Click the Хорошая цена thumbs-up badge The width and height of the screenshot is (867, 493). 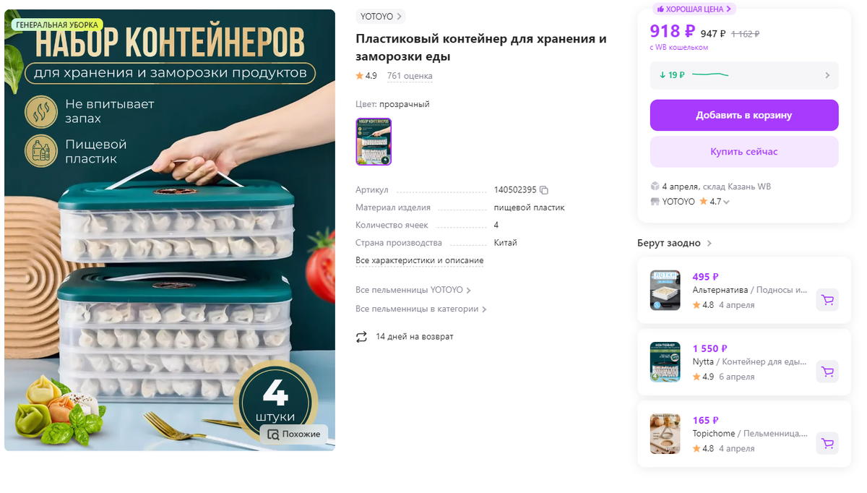694,9
